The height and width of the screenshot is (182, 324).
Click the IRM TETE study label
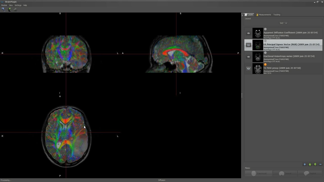point(267,73)
